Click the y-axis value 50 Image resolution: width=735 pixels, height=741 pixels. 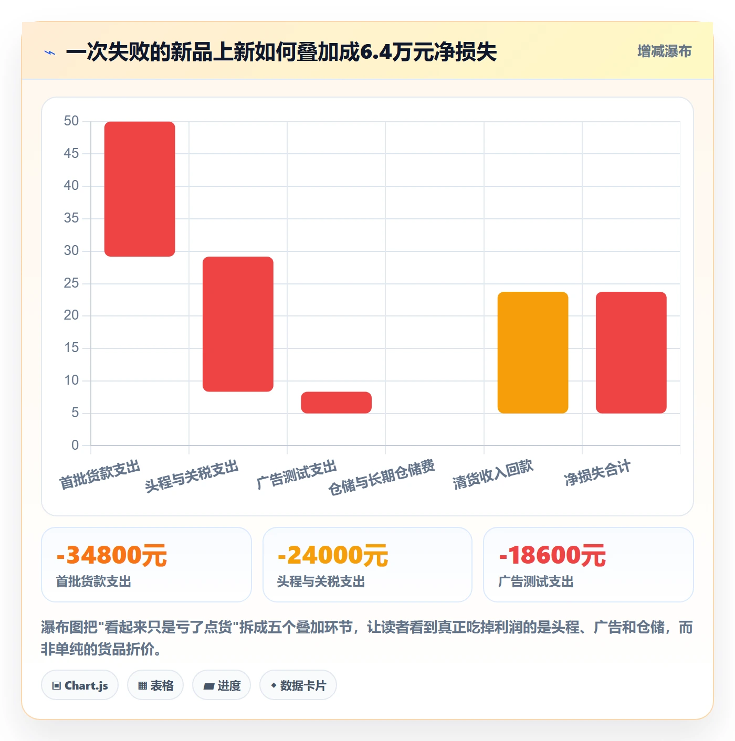[x=71, y=121]
